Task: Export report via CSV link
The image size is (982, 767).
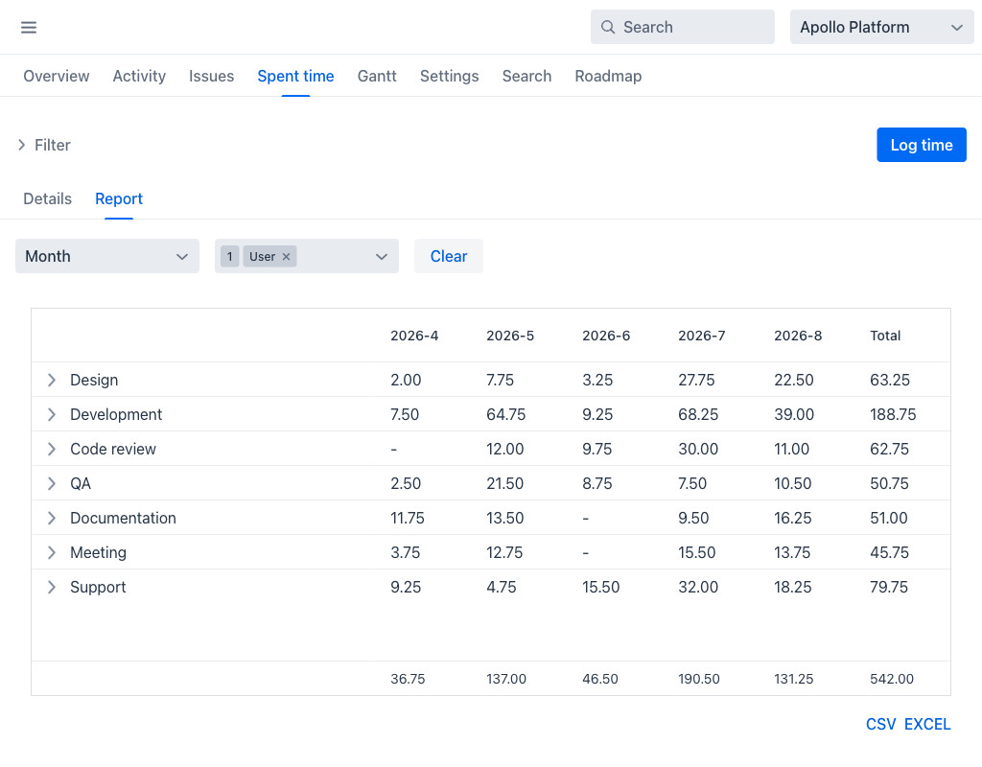Action: (x=880, y=724)
